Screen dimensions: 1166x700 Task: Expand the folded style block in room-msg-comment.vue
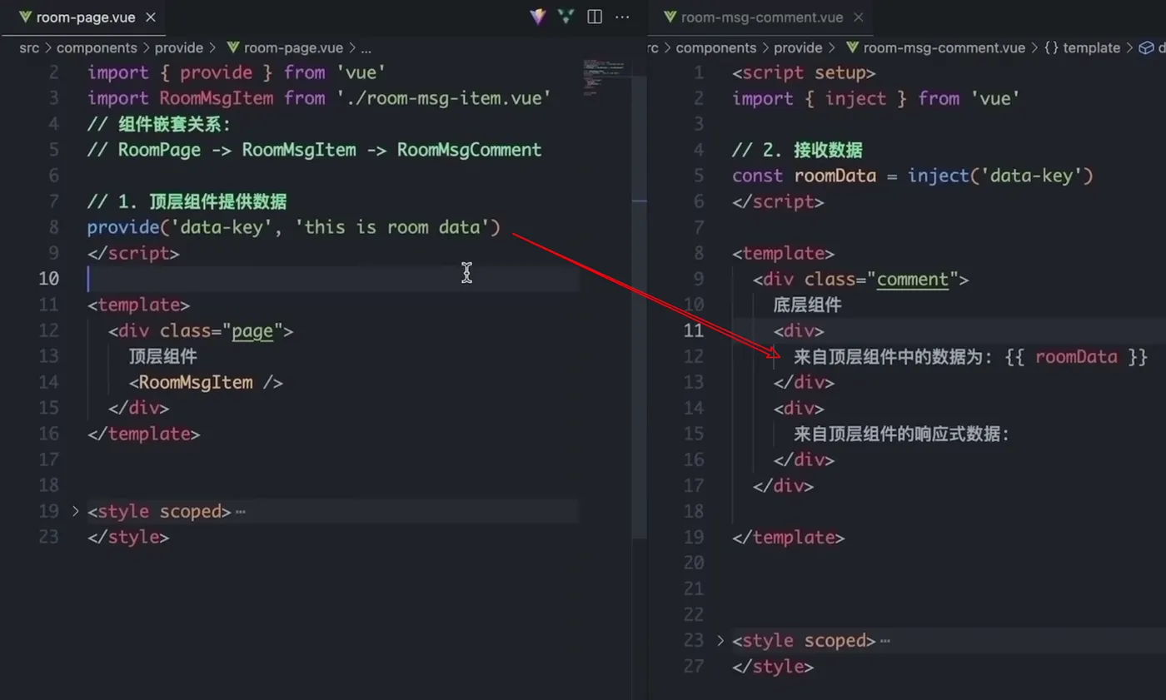(720, 640)
